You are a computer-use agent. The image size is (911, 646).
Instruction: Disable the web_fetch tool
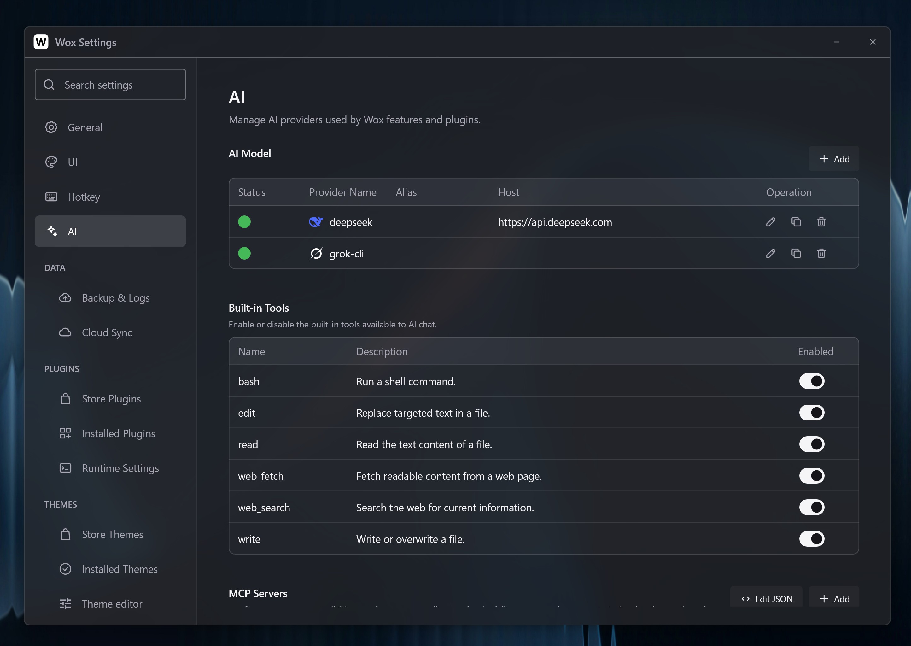click(812, 476)
